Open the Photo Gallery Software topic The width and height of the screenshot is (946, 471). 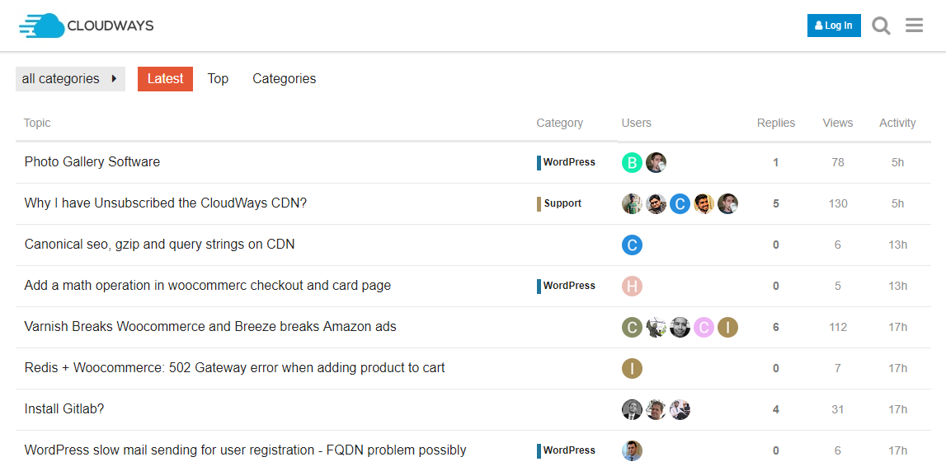92,162
